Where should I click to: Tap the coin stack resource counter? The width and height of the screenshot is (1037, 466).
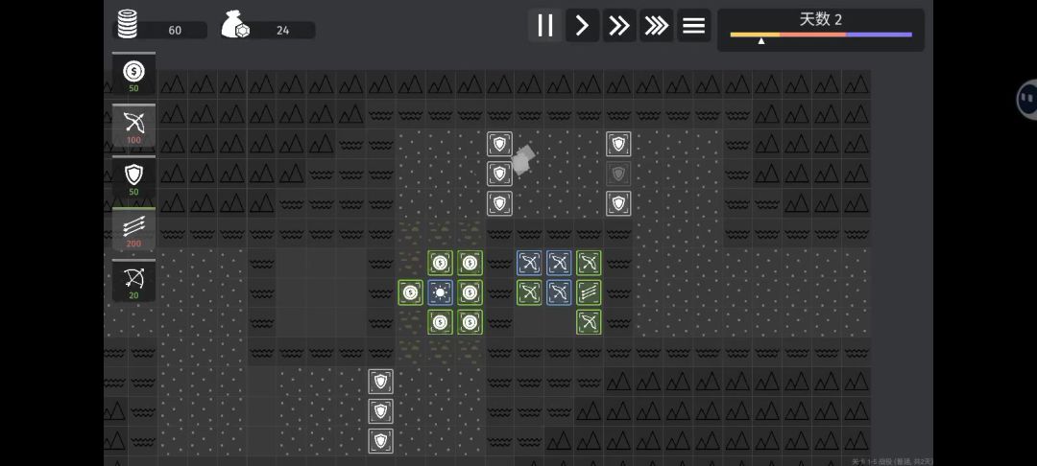point(128,25)
